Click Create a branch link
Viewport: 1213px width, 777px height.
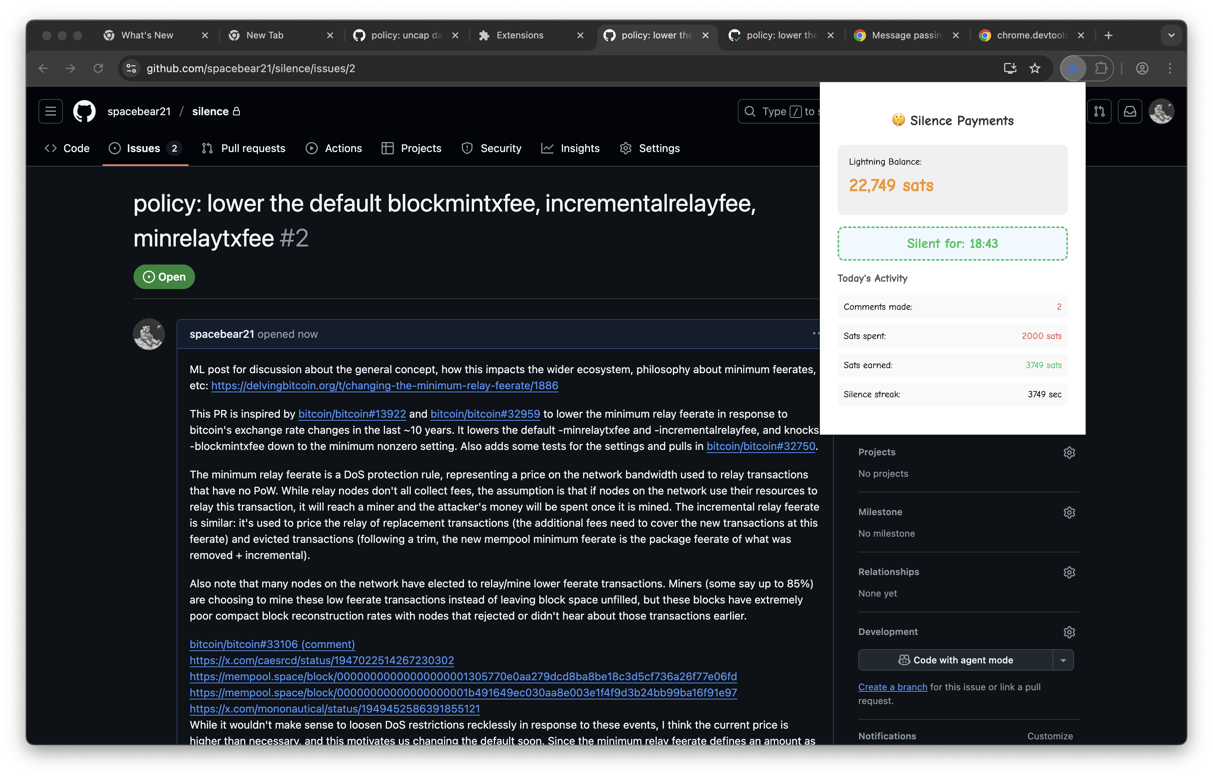[x=892, y=687]
